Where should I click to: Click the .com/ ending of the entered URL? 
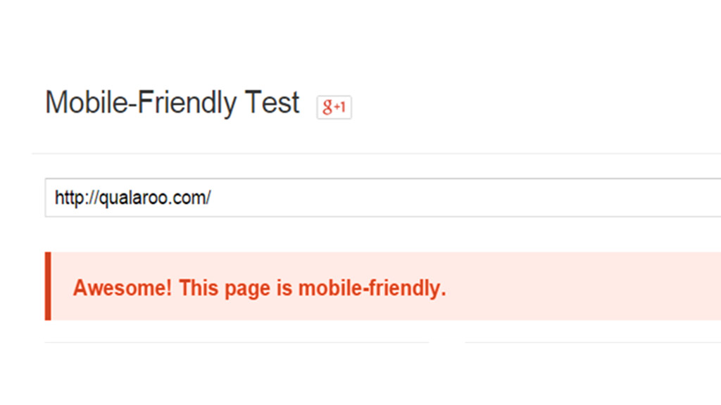[192, 198]
